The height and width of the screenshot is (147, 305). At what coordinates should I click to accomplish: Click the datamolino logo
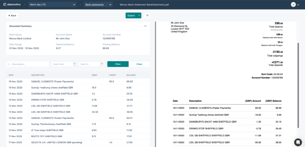pyautogui.click(x=12, y=5)
